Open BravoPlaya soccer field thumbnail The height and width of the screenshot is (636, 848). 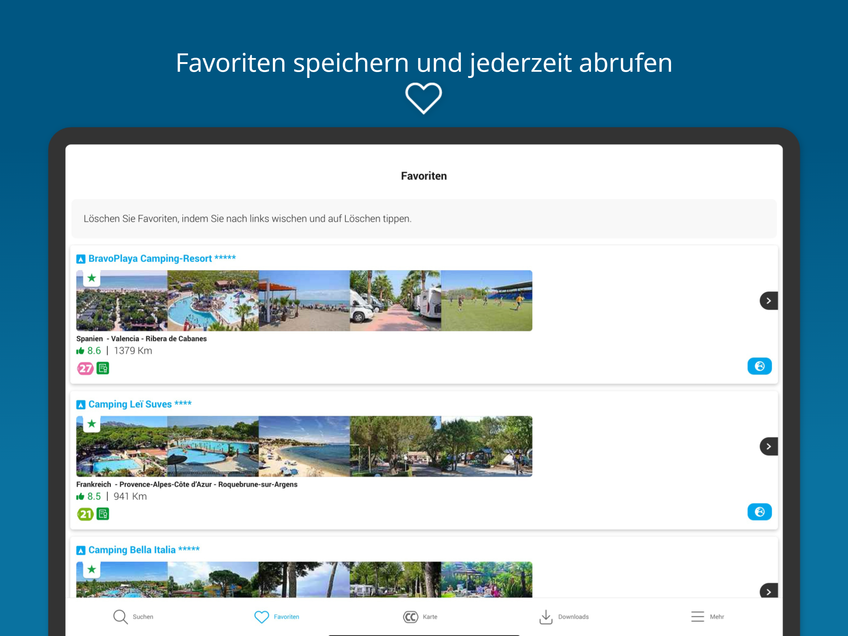[486, 301]
